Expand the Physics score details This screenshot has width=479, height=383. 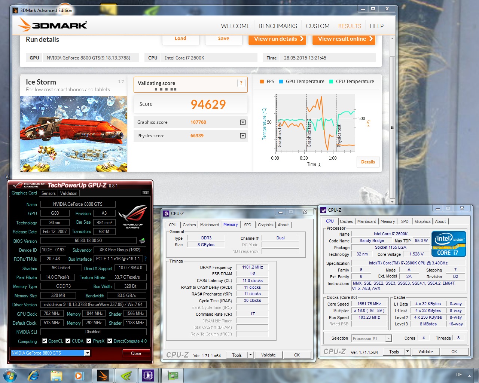(243, 136)
